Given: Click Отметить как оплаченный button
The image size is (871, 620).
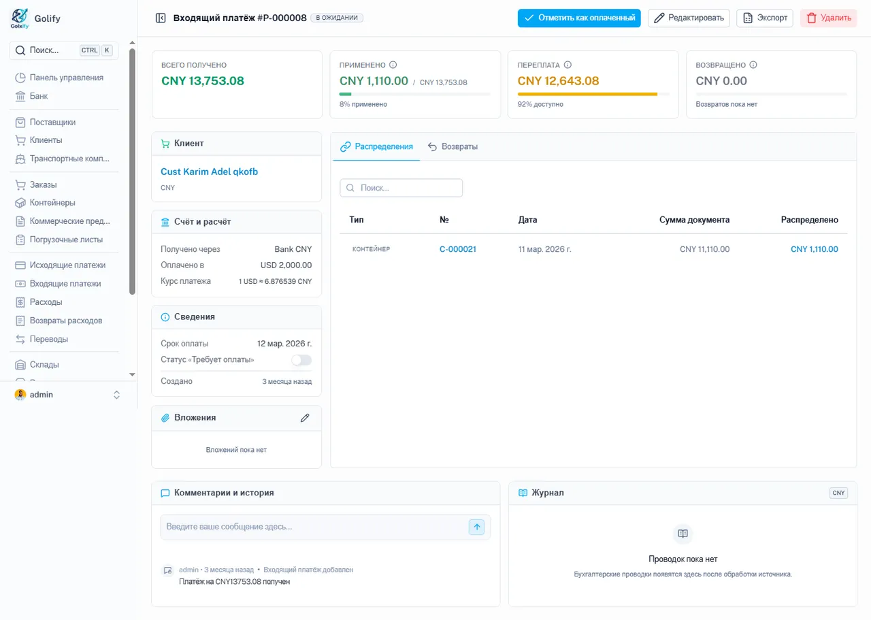Looking at the screenshot, I should (579, 18).
